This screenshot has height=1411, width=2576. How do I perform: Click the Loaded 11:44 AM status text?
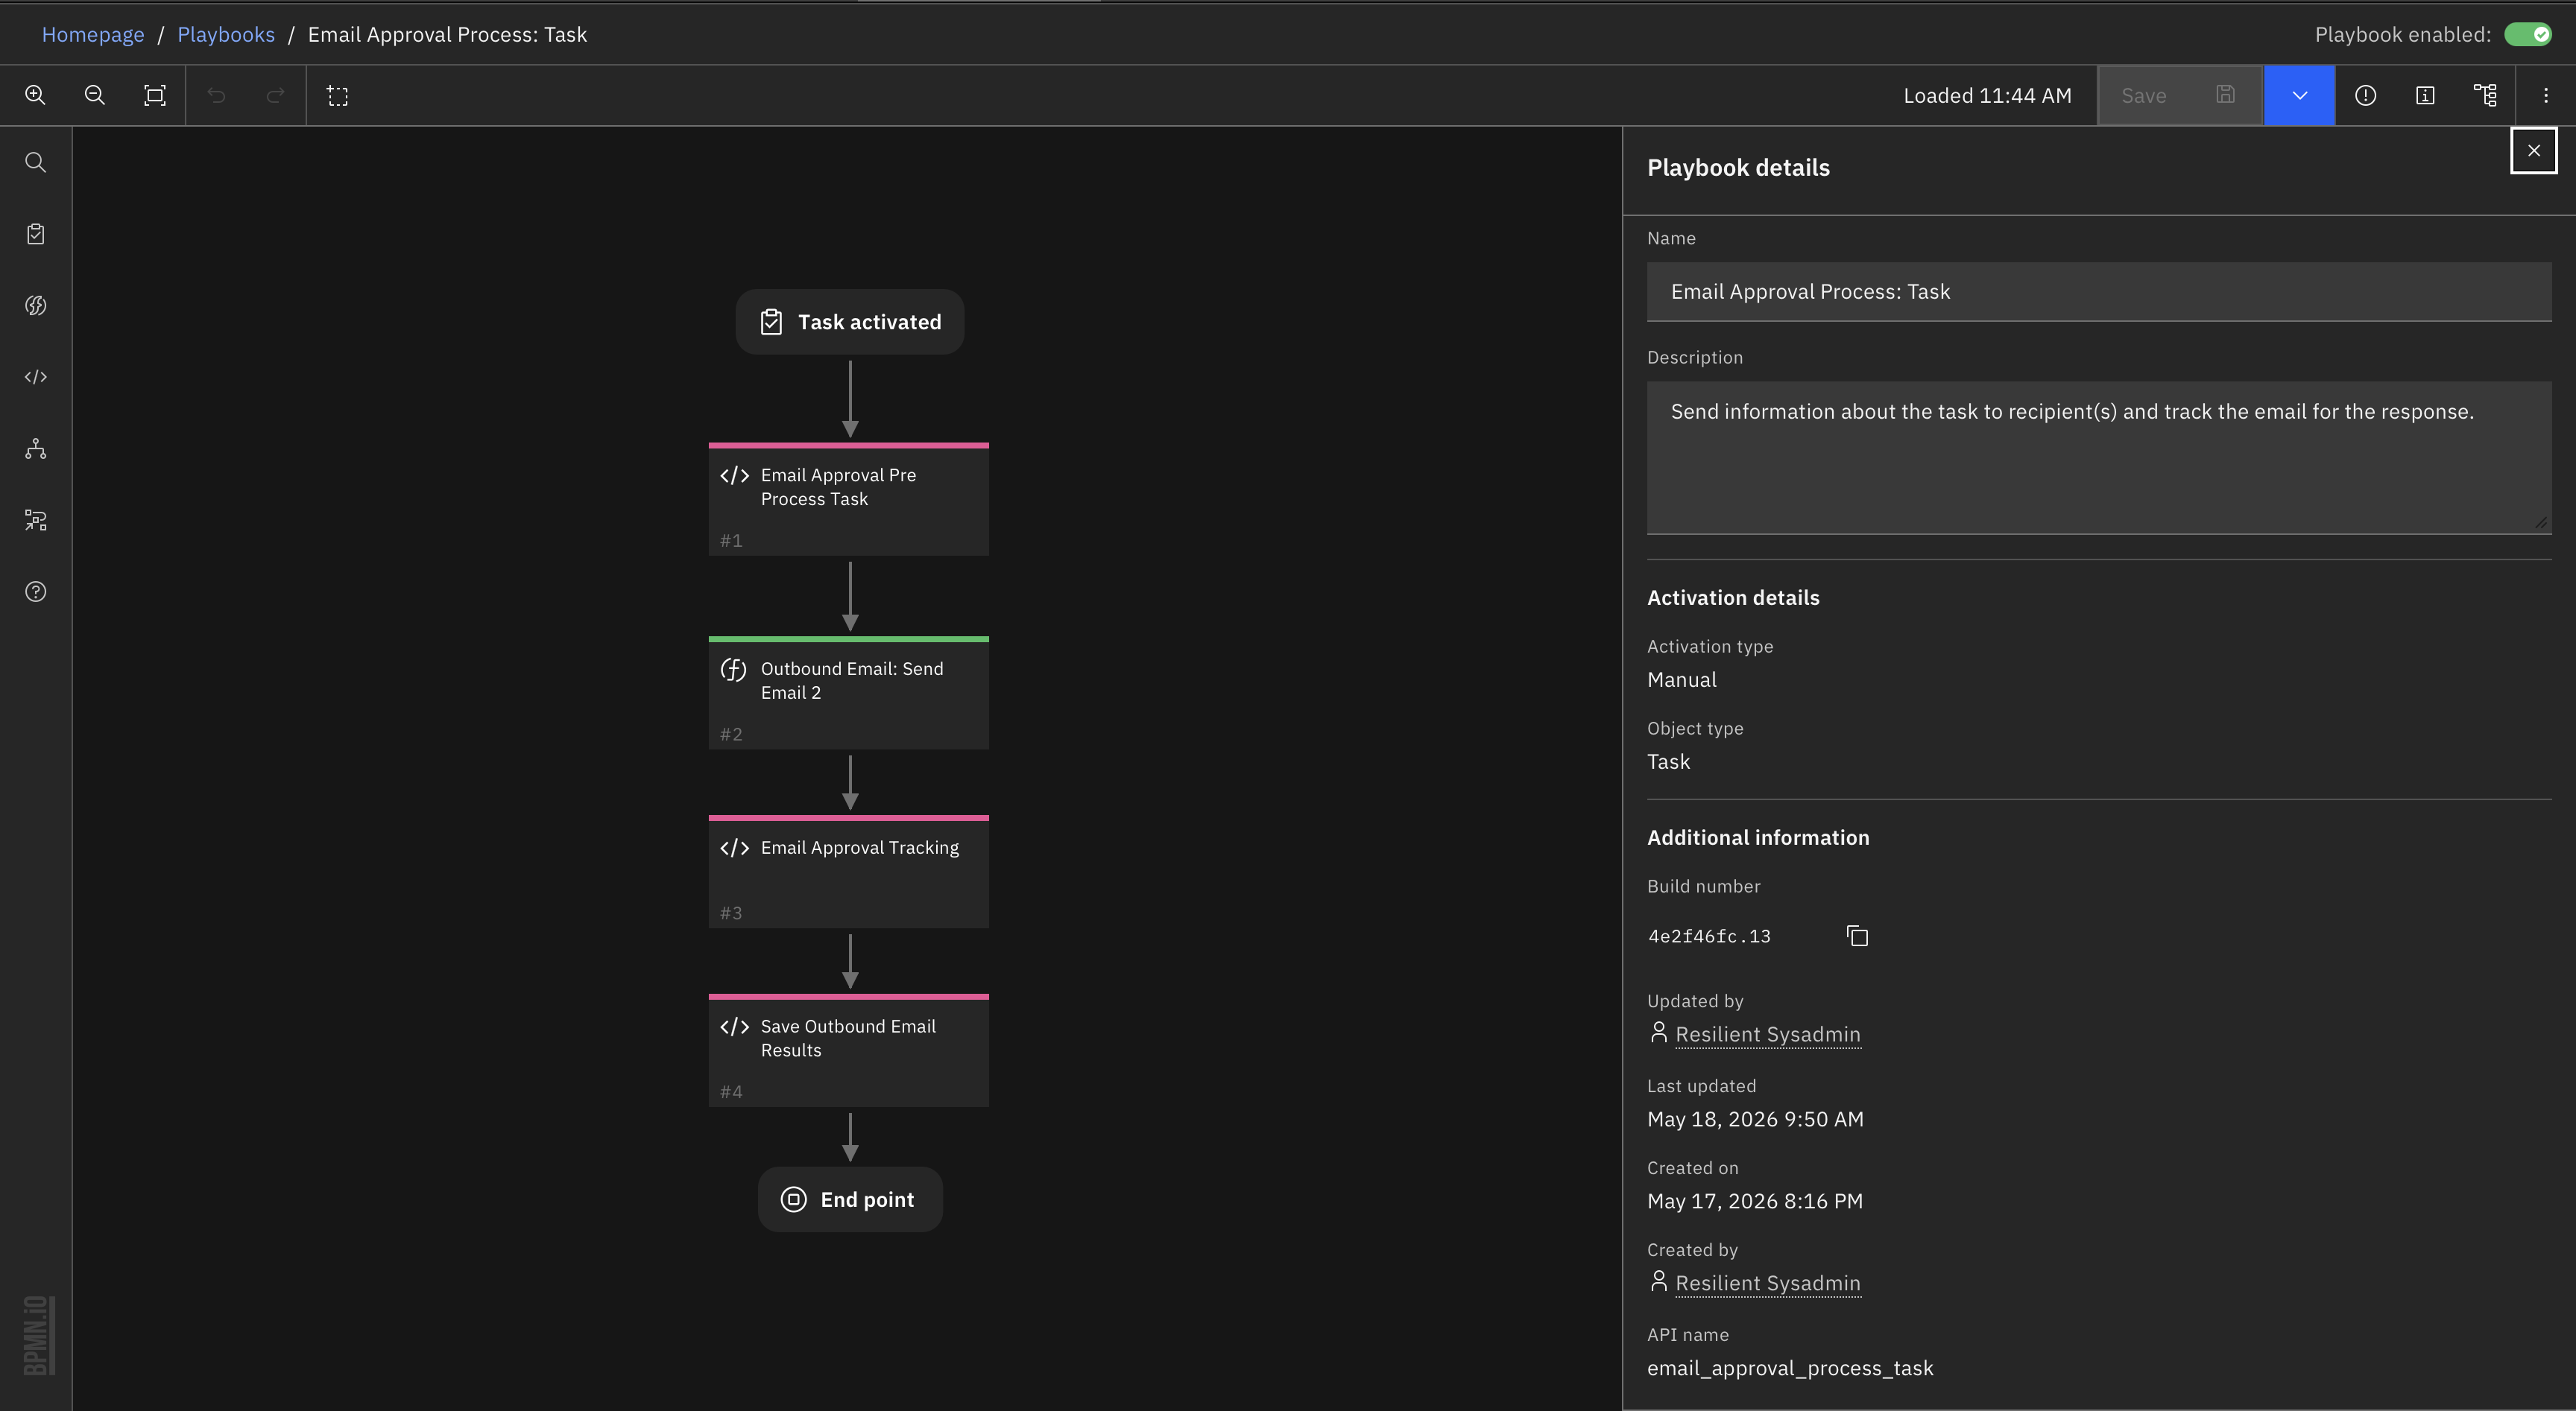1987,96
